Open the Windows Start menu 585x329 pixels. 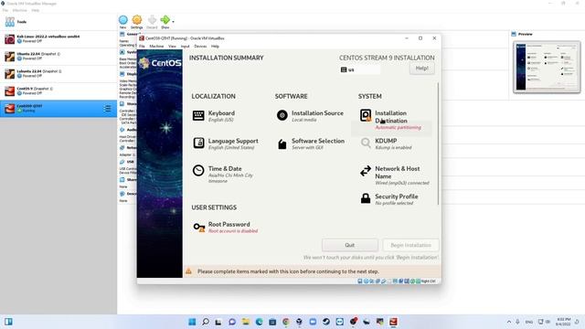pos(192,322)
